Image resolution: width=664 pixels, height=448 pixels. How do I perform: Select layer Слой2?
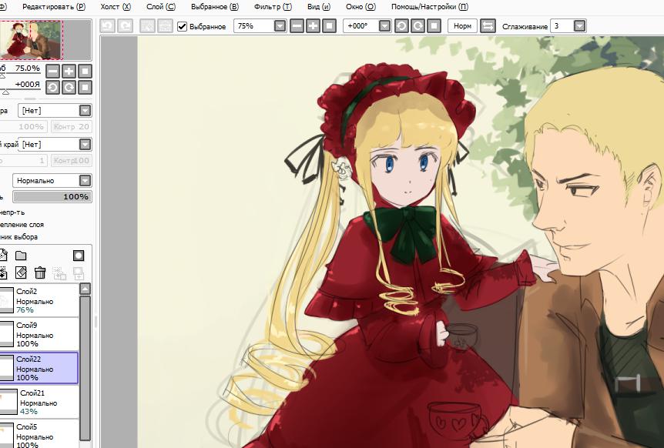pyautogui.click(x=39, y=300)
